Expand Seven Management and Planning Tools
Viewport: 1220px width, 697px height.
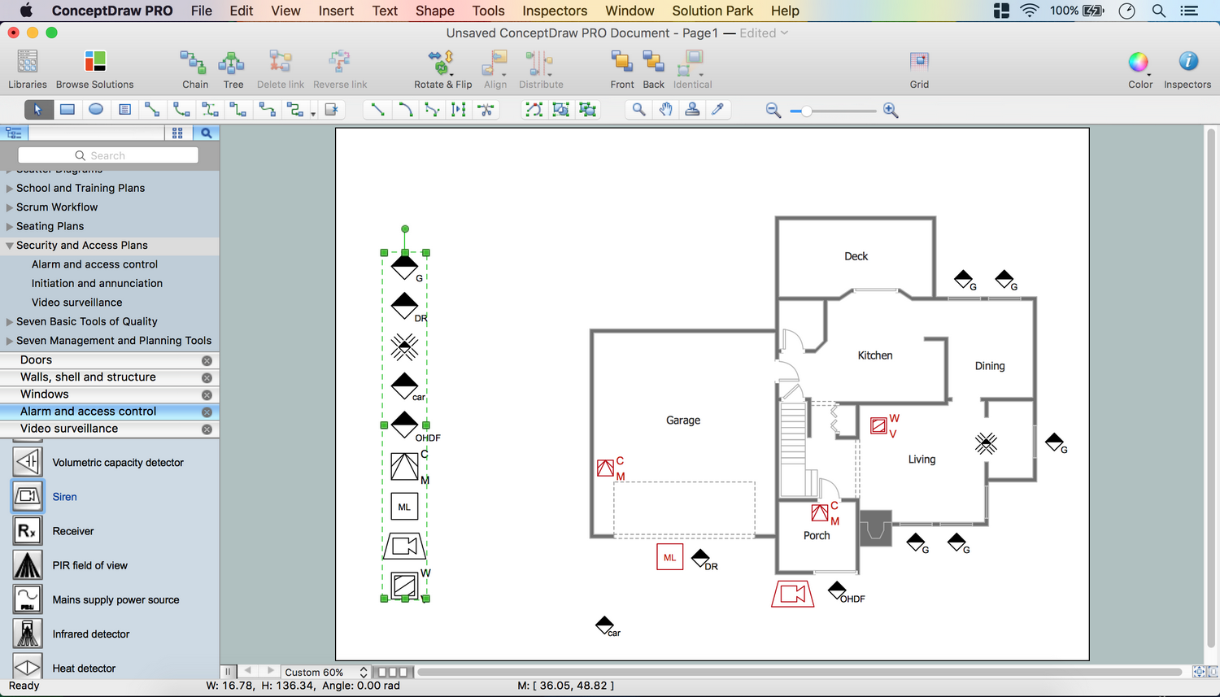tap(10, 341)
